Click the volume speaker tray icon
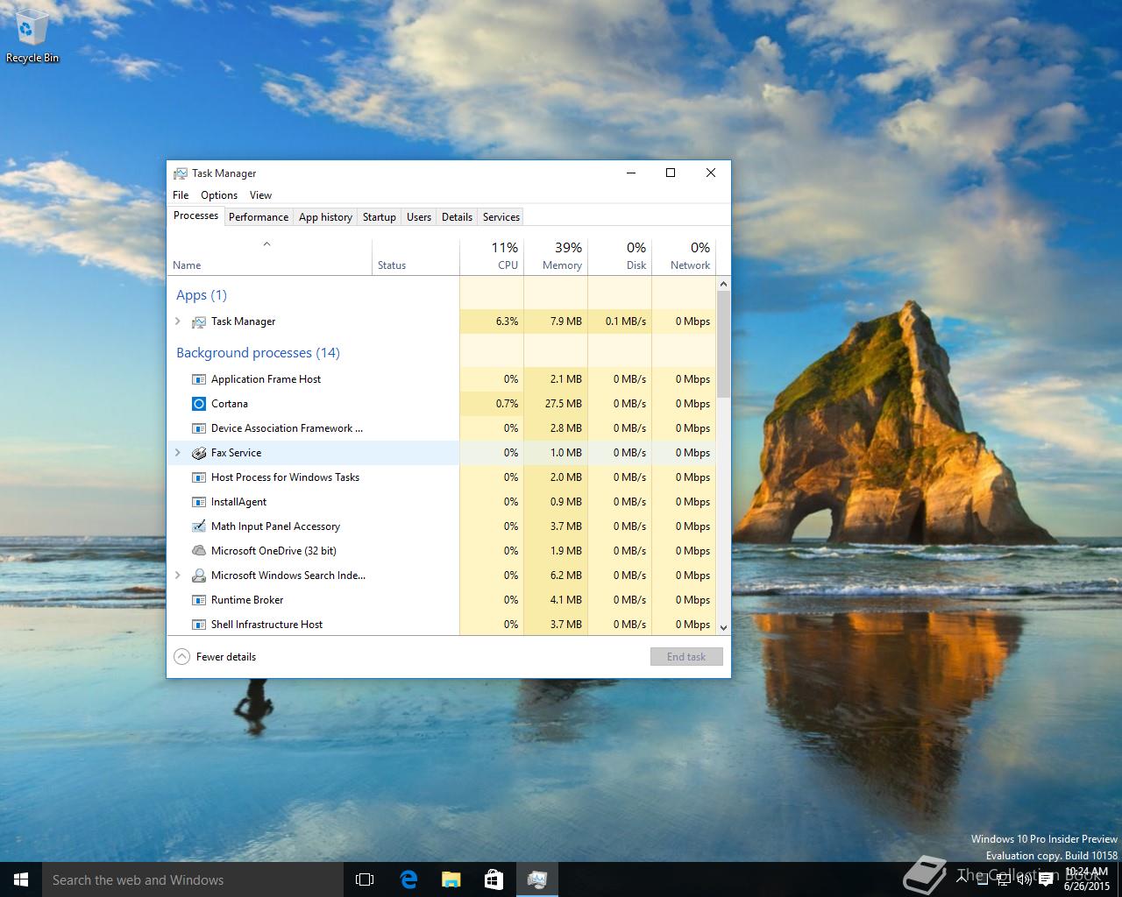The height and width of the screenshot is (897, 1122). click(x=1024, y=879)
